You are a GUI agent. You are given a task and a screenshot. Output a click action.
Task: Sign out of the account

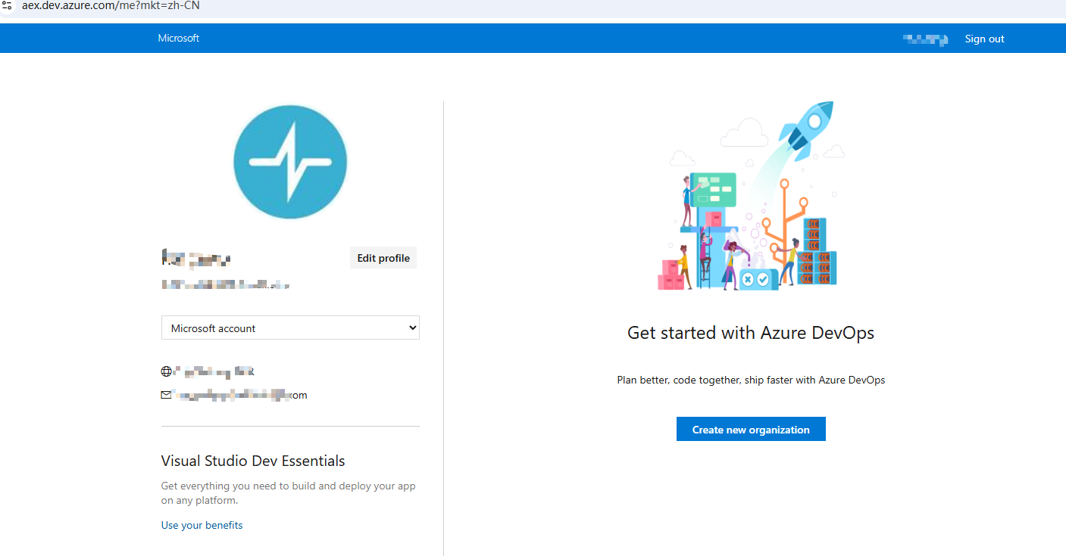(x=984, y=39)
